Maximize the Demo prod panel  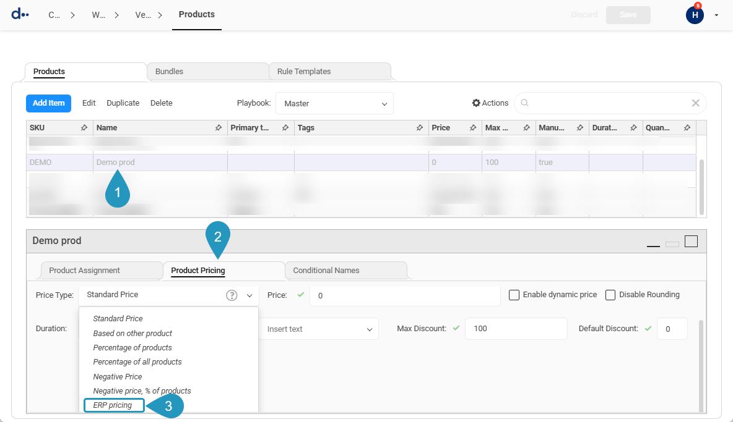pyautogui.click(x=691, y=241)
